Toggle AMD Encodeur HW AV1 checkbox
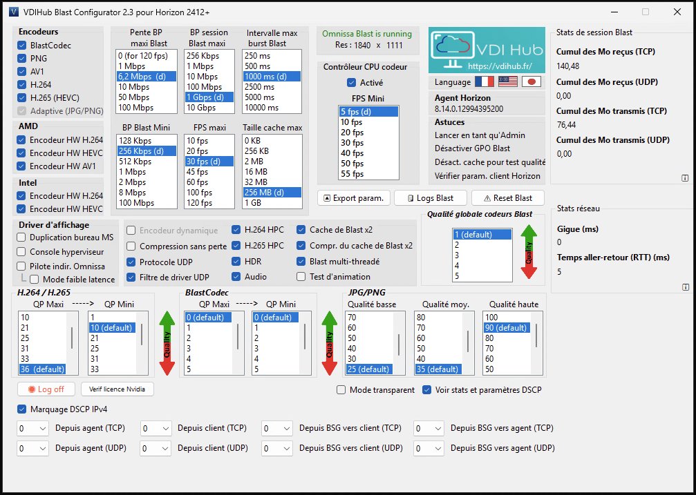The image size is (696, 495). (x=21, y=166)
